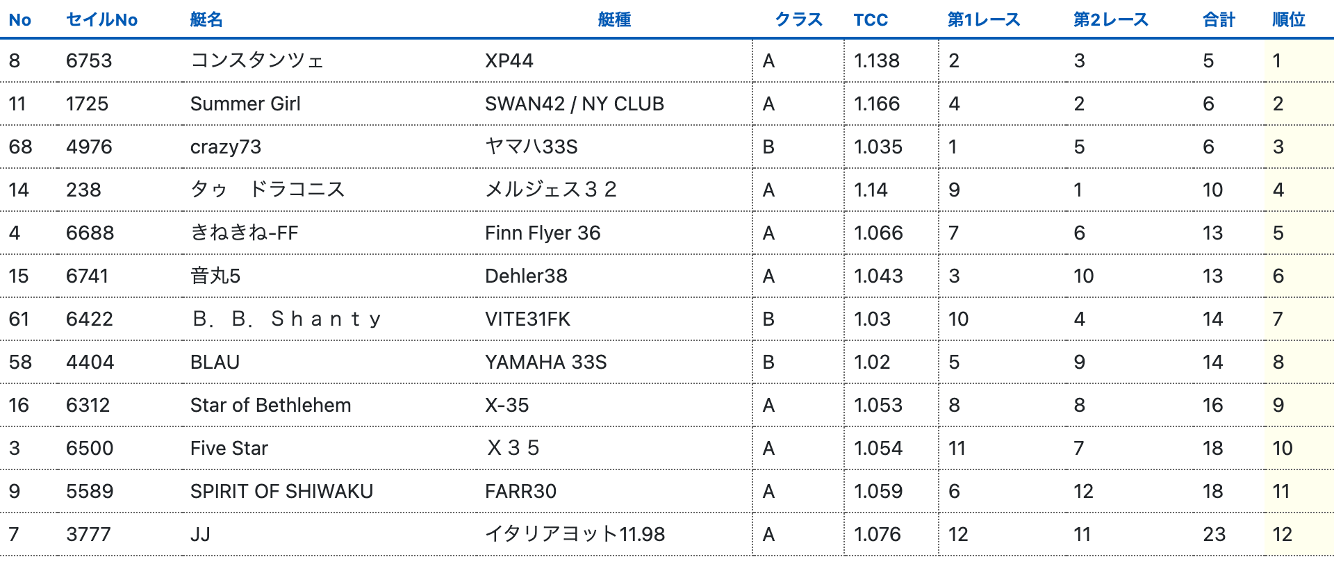
Task: Click the SPIRIT OF SHIWAKU cell
Action: click(281, 491)
